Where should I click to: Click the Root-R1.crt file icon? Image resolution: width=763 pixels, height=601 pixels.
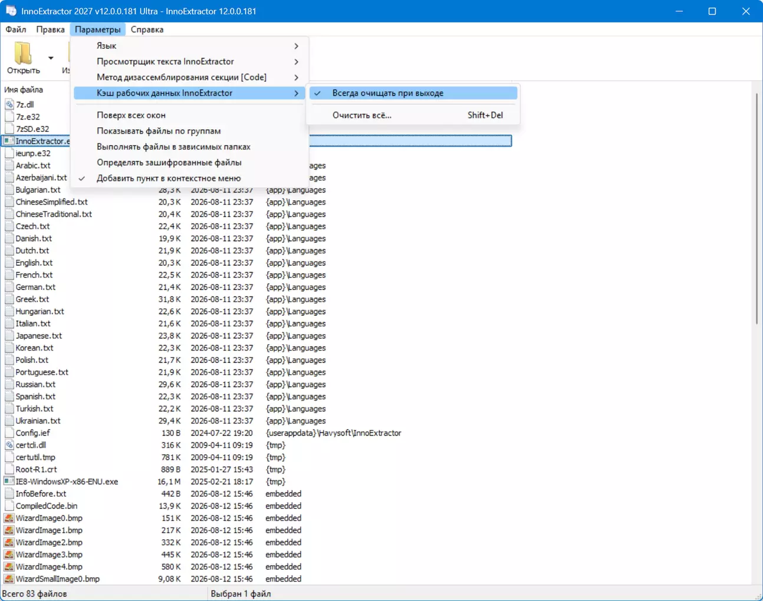click(9, 469)
